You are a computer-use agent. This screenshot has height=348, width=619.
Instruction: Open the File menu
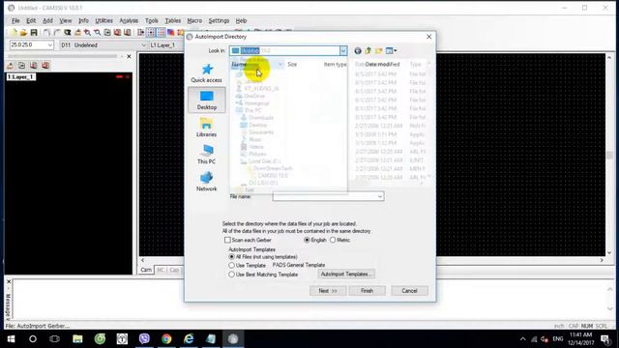pos(15,20)
